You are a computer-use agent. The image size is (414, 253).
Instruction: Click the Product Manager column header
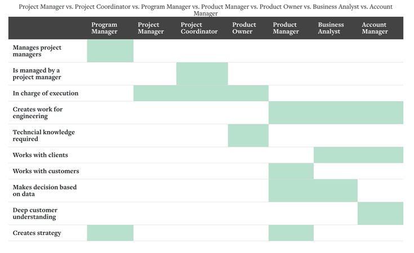click(x=286, y=28)
